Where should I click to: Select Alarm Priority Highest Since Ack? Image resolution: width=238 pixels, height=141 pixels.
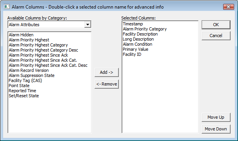38,55
